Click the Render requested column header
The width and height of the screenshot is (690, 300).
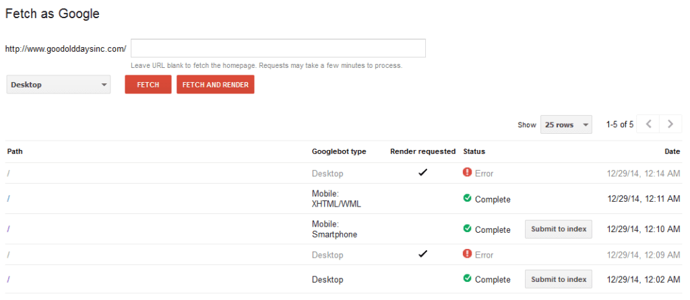pos(423,151)
